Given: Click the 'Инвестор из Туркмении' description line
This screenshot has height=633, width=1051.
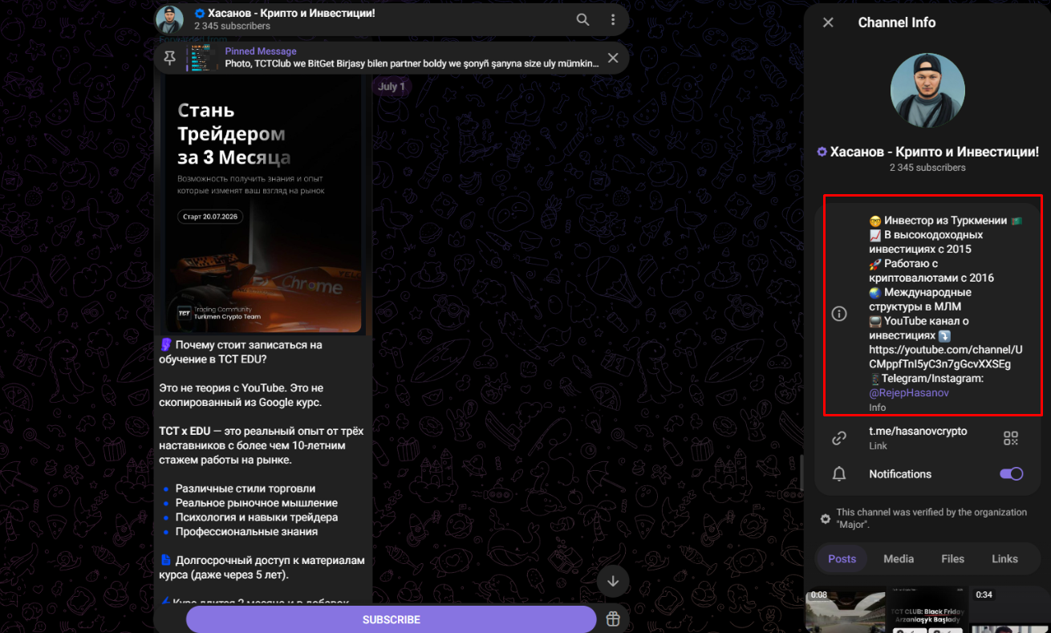Looking at the screenshot, I should [945, 221].
